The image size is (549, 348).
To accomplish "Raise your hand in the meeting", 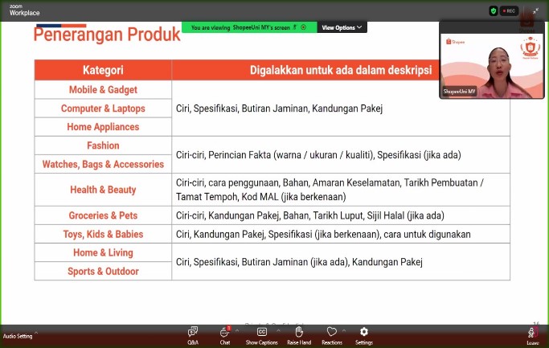I will click(x=299, y=334).
